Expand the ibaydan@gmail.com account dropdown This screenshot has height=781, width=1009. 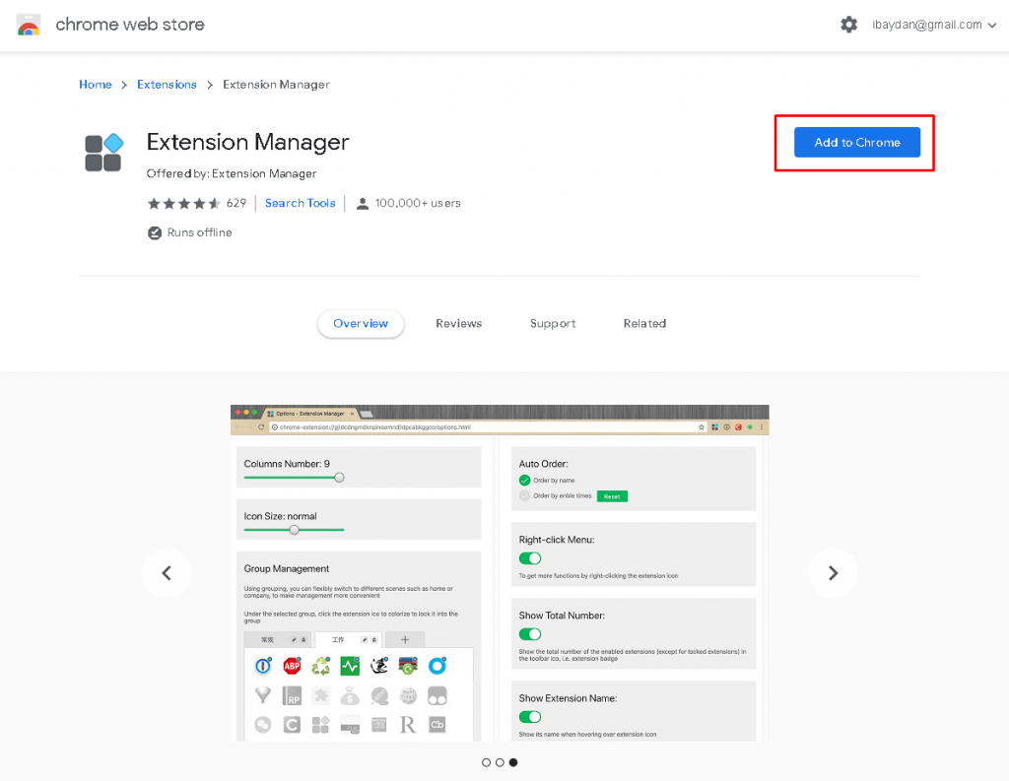coord(934,25)
